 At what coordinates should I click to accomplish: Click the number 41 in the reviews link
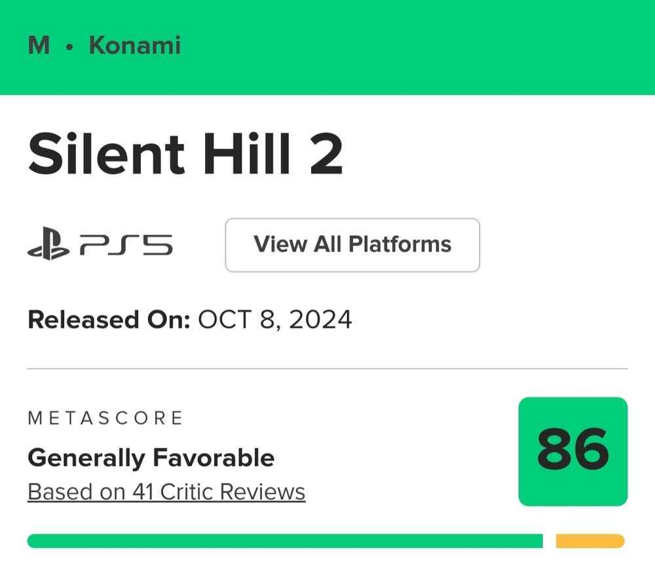[142, 492]
